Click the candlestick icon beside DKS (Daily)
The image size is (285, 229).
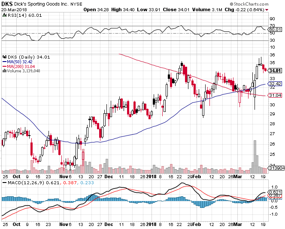coord(5,57)
